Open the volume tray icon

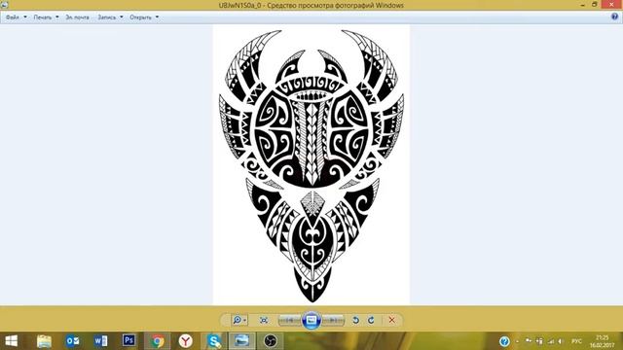point(561,341)
